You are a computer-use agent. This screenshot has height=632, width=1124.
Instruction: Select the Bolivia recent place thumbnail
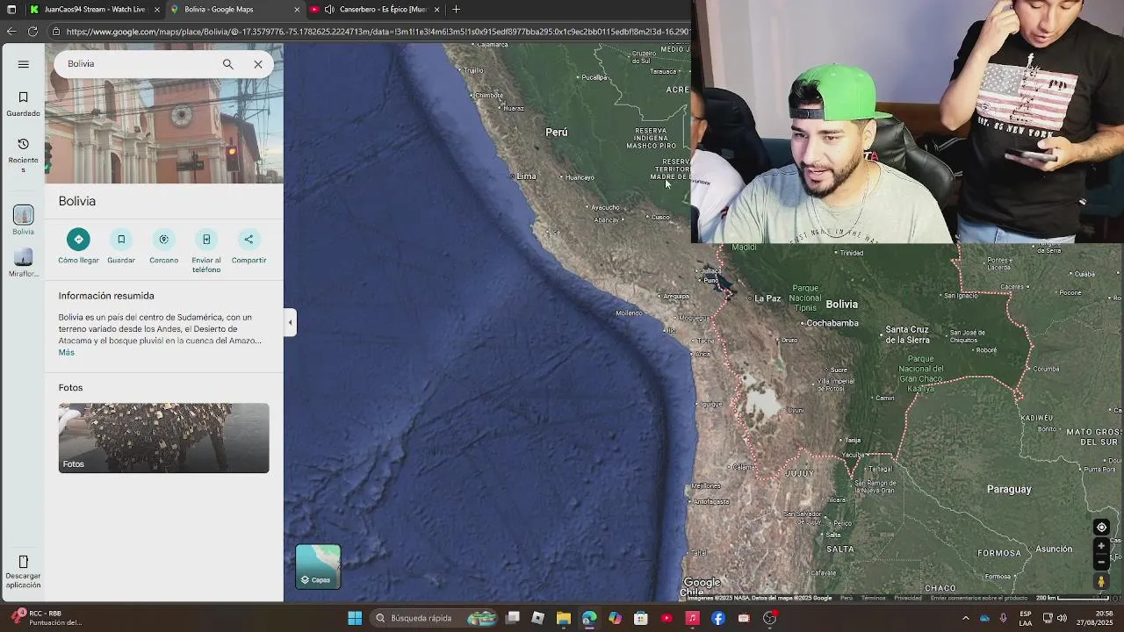24,220
